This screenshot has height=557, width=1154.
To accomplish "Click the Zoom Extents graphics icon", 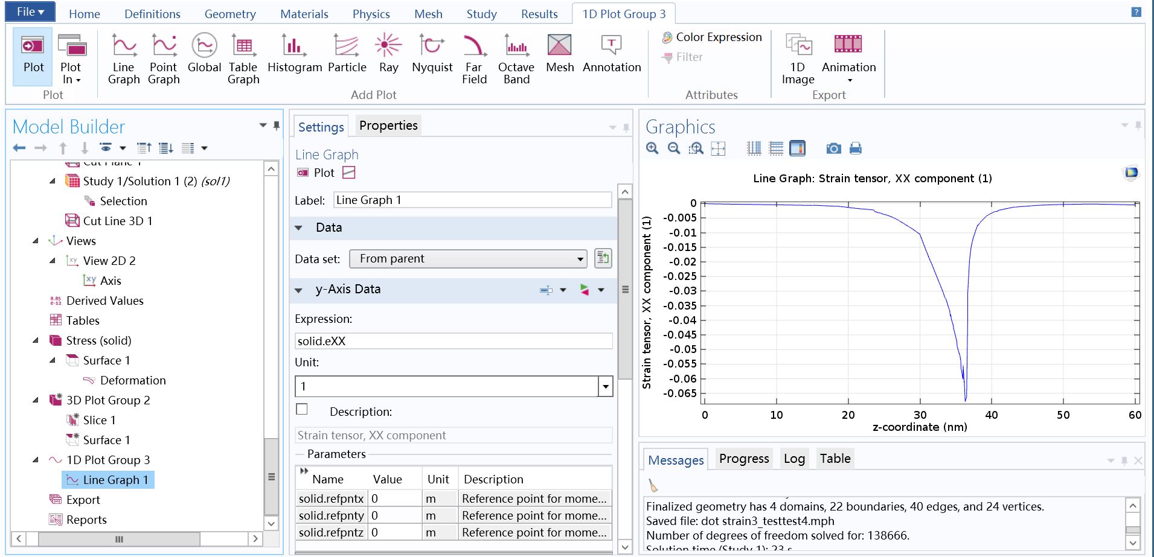I will tap(718, 148).
